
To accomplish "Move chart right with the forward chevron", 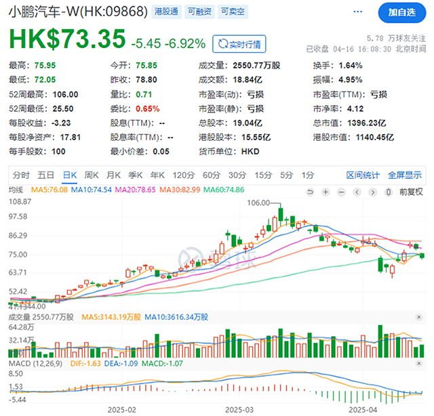I will click(373, 192).
